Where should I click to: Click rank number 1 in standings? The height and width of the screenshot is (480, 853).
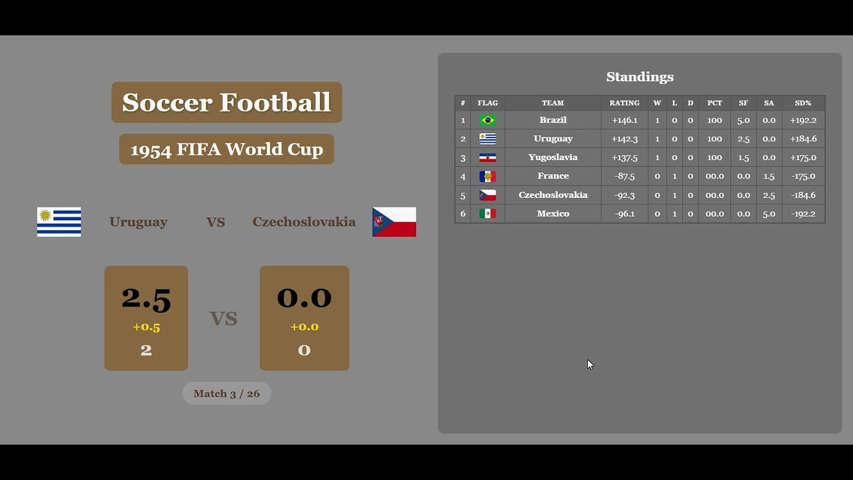click(463, 121)
